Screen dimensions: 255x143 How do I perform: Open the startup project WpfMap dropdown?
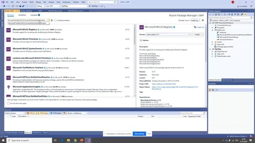click(75, 6)
